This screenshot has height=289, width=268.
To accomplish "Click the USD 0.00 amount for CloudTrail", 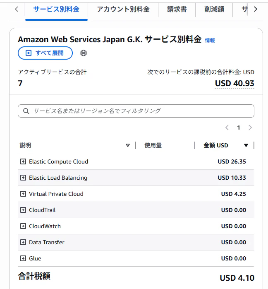I will [x=233, y=210].
